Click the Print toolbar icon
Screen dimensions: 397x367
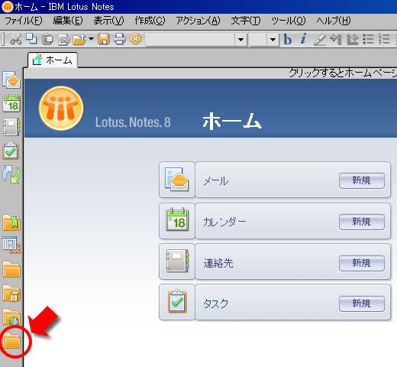[x=119, y=39]
